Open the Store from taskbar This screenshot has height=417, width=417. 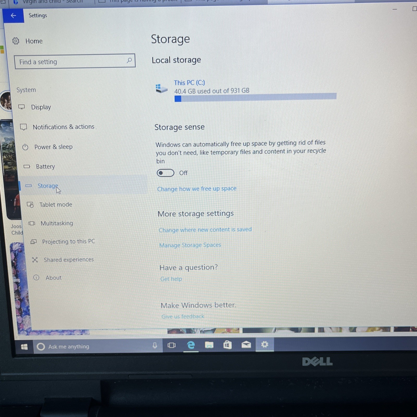[227, 345]
